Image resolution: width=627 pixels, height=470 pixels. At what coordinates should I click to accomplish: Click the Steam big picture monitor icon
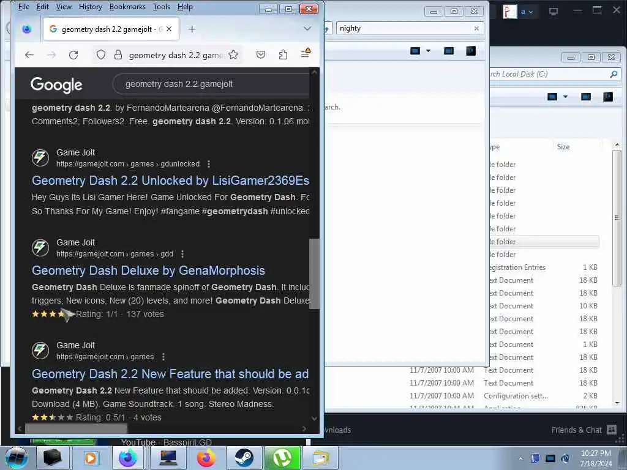pos(554,11)
